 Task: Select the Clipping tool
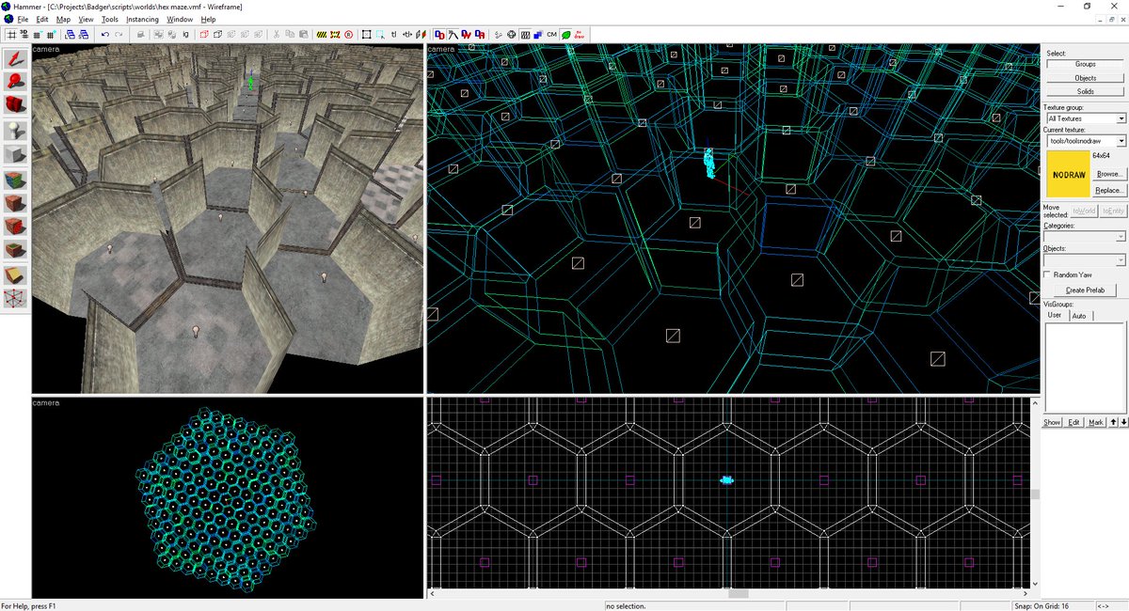tap(14, 274)
